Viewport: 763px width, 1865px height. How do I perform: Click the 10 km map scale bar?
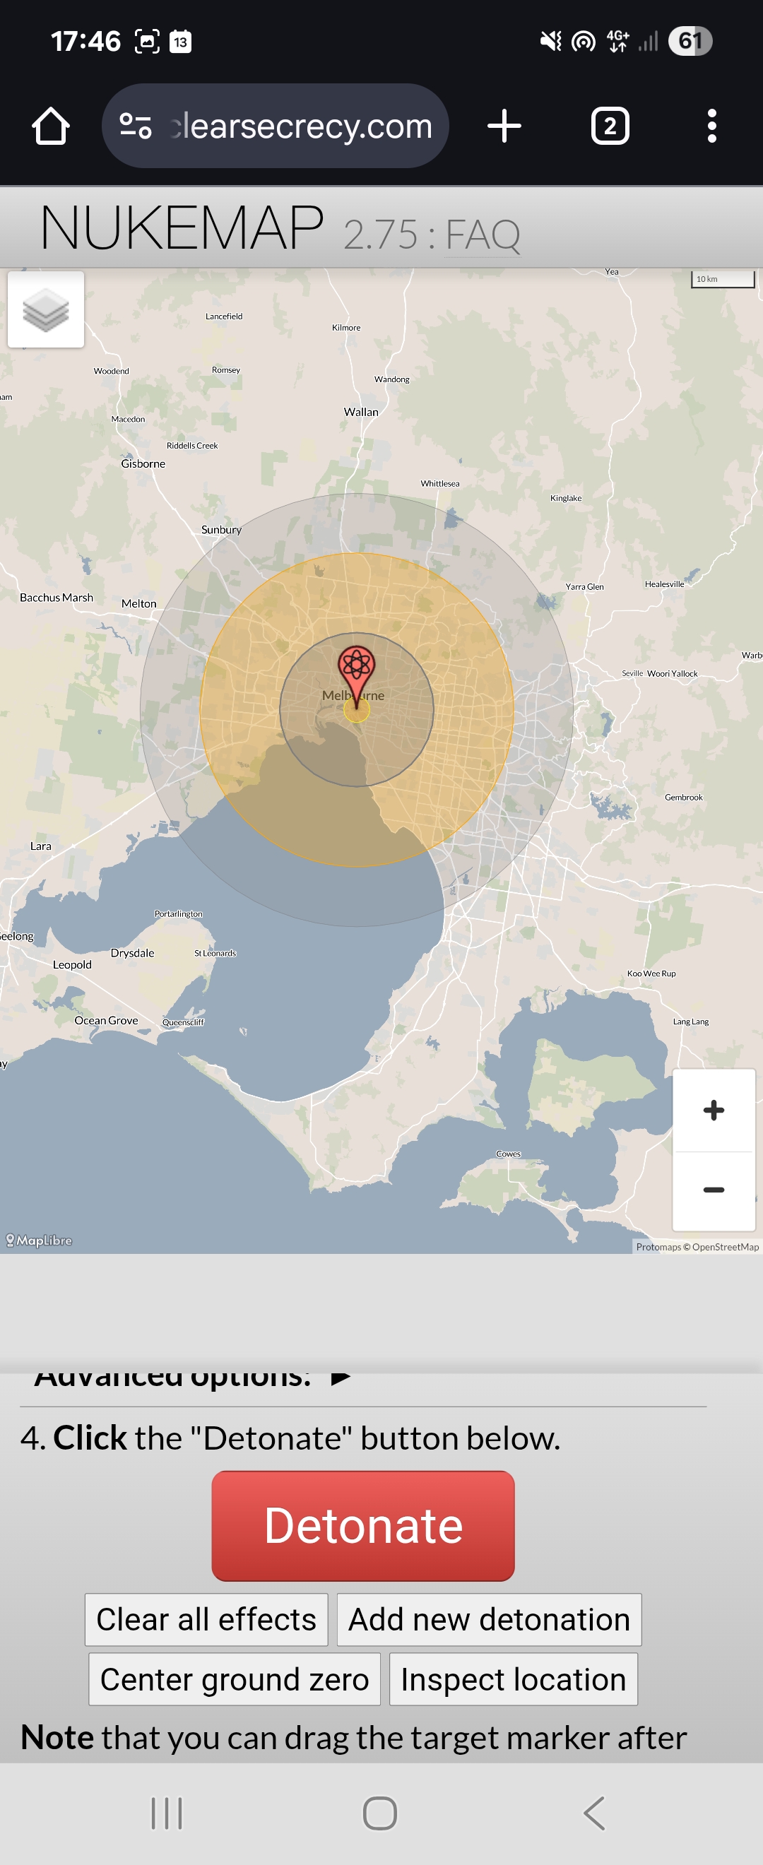pyautogui.click(x=723, y=280)
